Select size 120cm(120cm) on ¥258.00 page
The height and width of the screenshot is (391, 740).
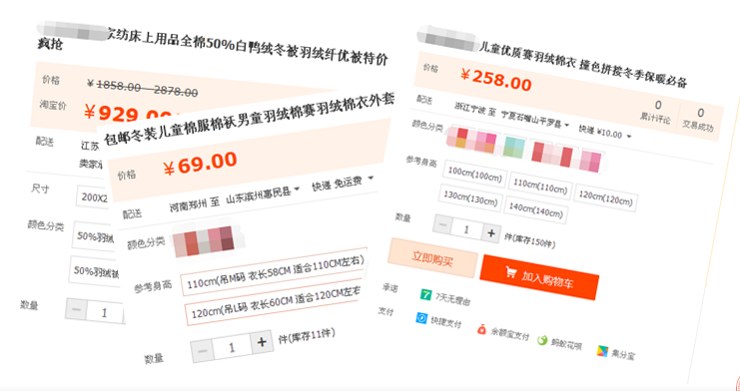pos(606,198)
